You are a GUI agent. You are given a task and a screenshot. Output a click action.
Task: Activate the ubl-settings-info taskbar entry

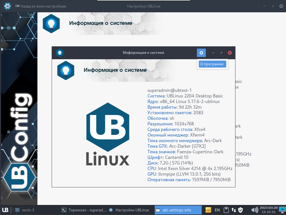tap(178, 210)
